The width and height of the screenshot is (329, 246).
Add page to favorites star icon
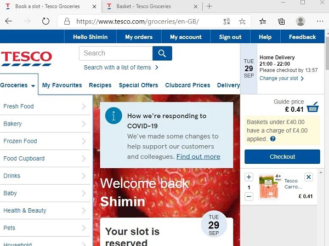click(242, 21)
